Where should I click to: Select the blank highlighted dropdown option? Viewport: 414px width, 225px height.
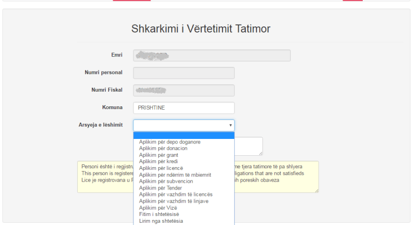point(184,136)
